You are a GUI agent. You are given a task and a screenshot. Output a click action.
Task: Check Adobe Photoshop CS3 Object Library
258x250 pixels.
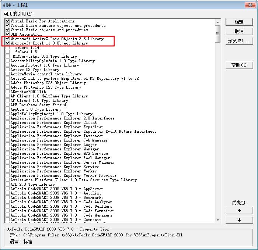point(8,83)
